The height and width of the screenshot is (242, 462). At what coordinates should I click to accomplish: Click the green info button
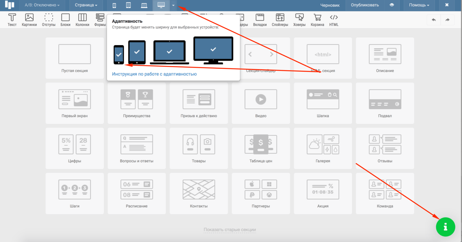point(445,227)
